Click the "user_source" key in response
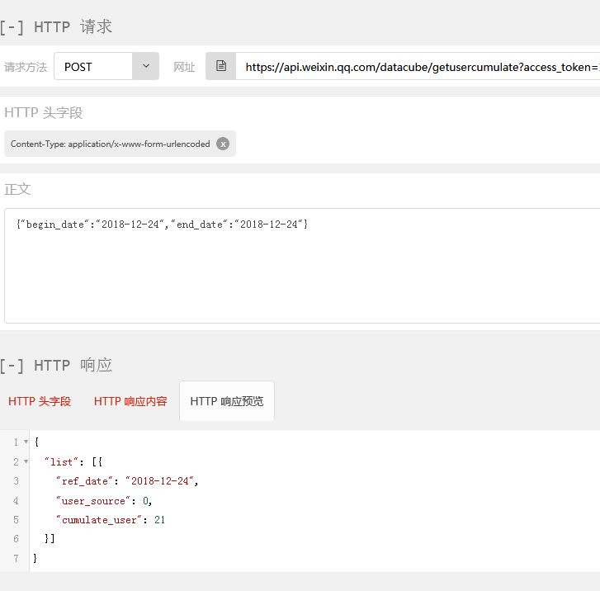 (x=94, y=501)
